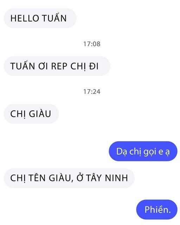Click TUẤN in the HELLO TUẤN bubble
The height and width of the screenshot is (225, 180).
tap(54, 18)
